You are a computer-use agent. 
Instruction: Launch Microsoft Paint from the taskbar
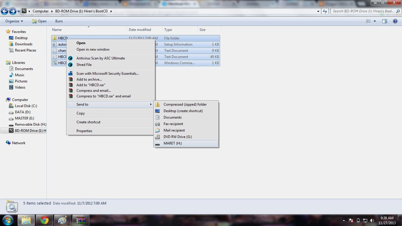coord(62,220)
